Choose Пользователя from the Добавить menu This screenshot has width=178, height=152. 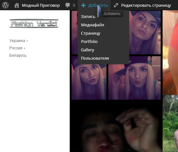click(x=95, y=58)
